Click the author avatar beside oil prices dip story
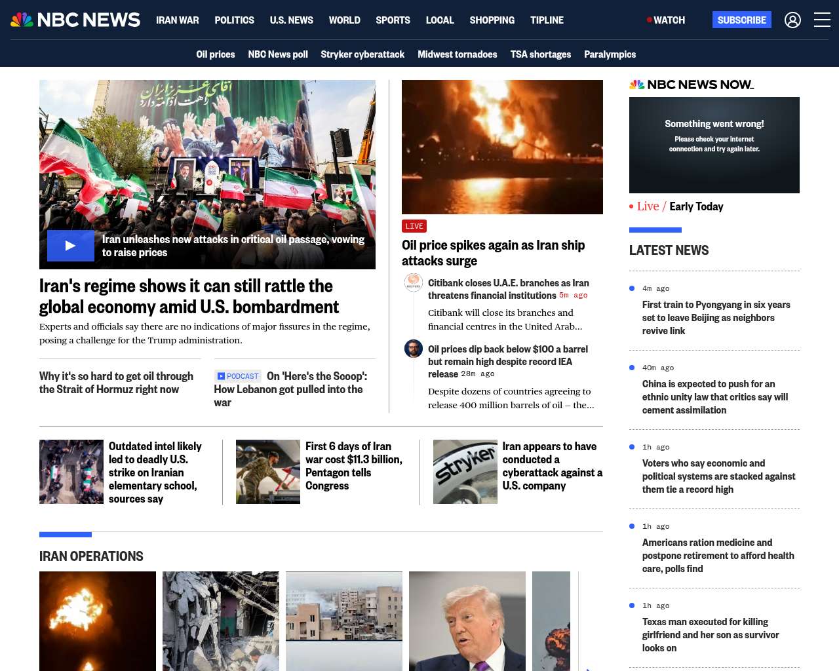The height and width of the screenshot is (671, 839). tap(414, 349)
